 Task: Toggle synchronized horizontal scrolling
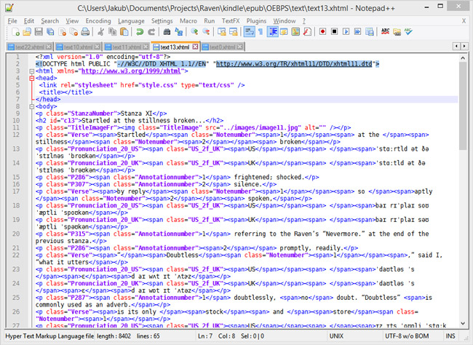click(x=234, y=32)
